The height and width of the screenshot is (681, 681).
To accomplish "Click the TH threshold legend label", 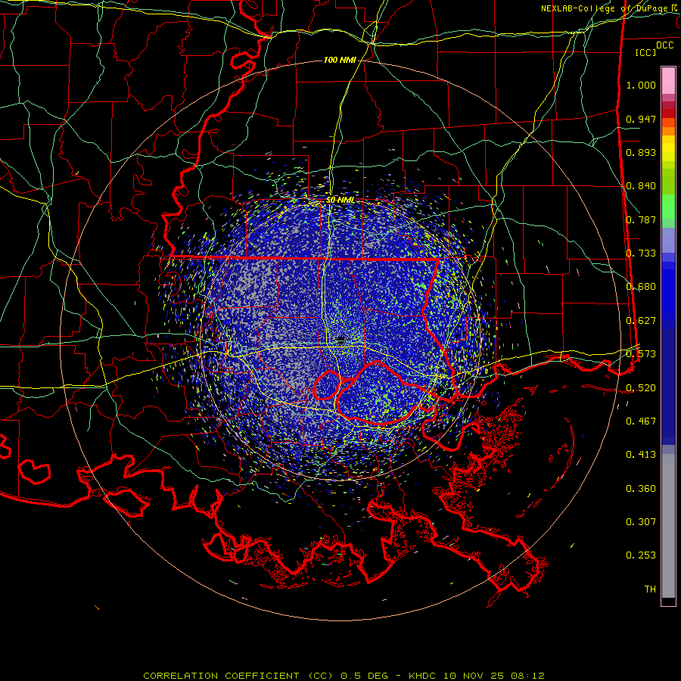I will tap(650, 589).
